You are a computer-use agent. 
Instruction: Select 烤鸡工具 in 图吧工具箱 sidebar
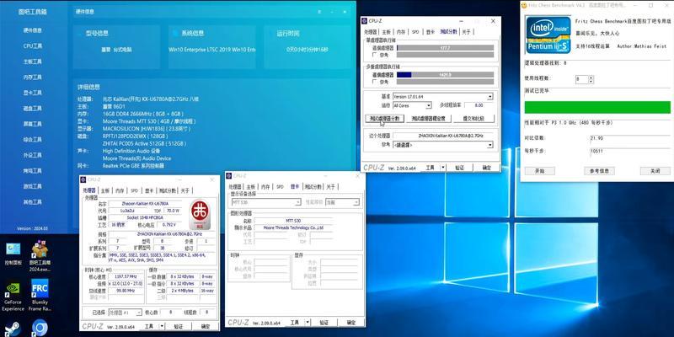(x=33, y=171)
